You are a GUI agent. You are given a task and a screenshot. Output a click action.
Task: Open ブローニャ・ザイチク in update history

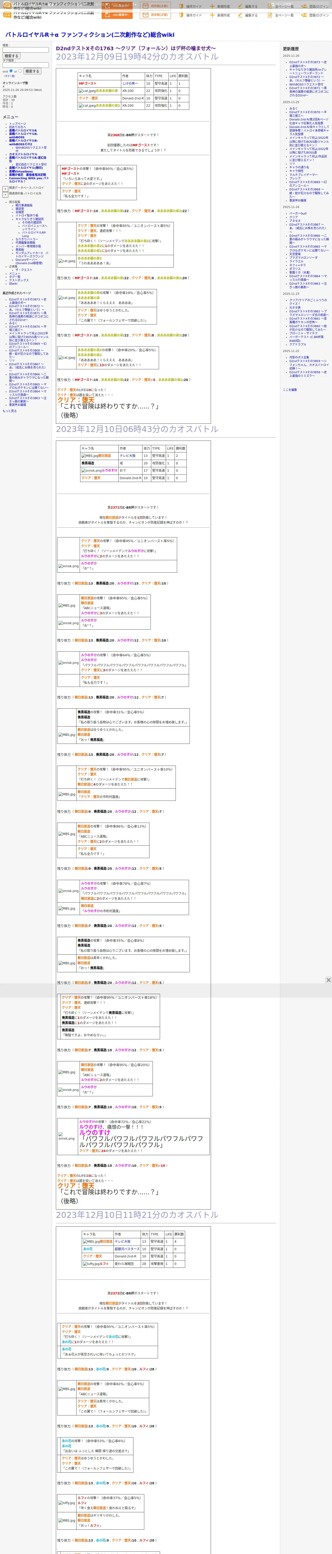[303, 333]
